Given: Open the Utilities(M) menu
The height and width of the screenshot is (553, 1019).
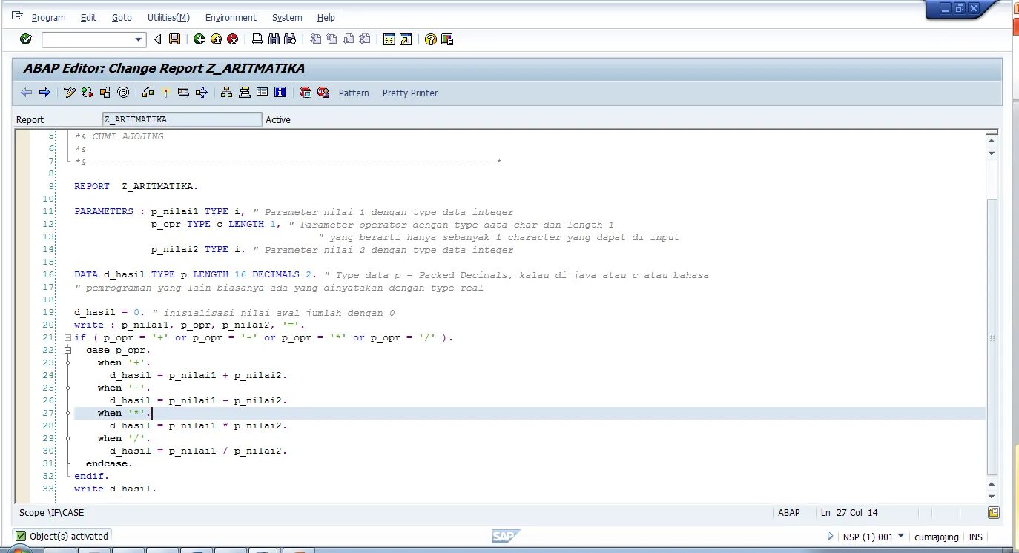Looking at the screenshot, I should click(168, 18).
